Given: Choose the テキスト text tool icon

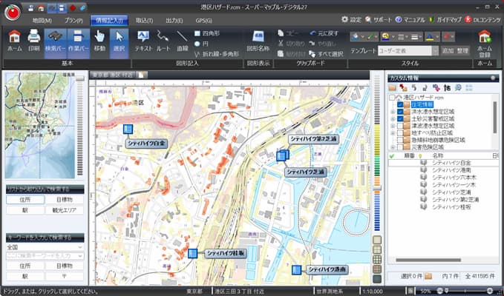Looking at the screenshot, I should [x=143, y=41].
